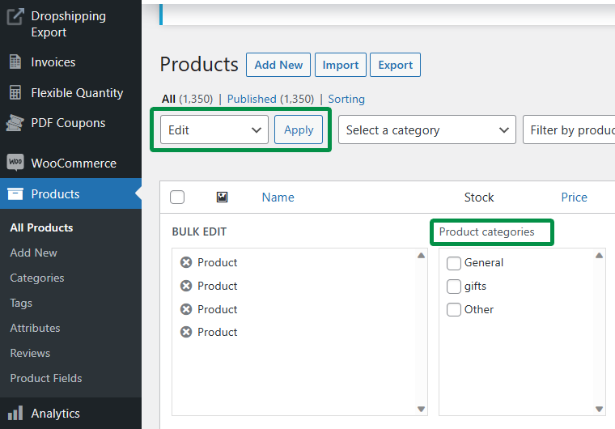Click the Flexible Quantity calculator icon
Viewport: 615px width, 429px height.
(x=15, y=93)
